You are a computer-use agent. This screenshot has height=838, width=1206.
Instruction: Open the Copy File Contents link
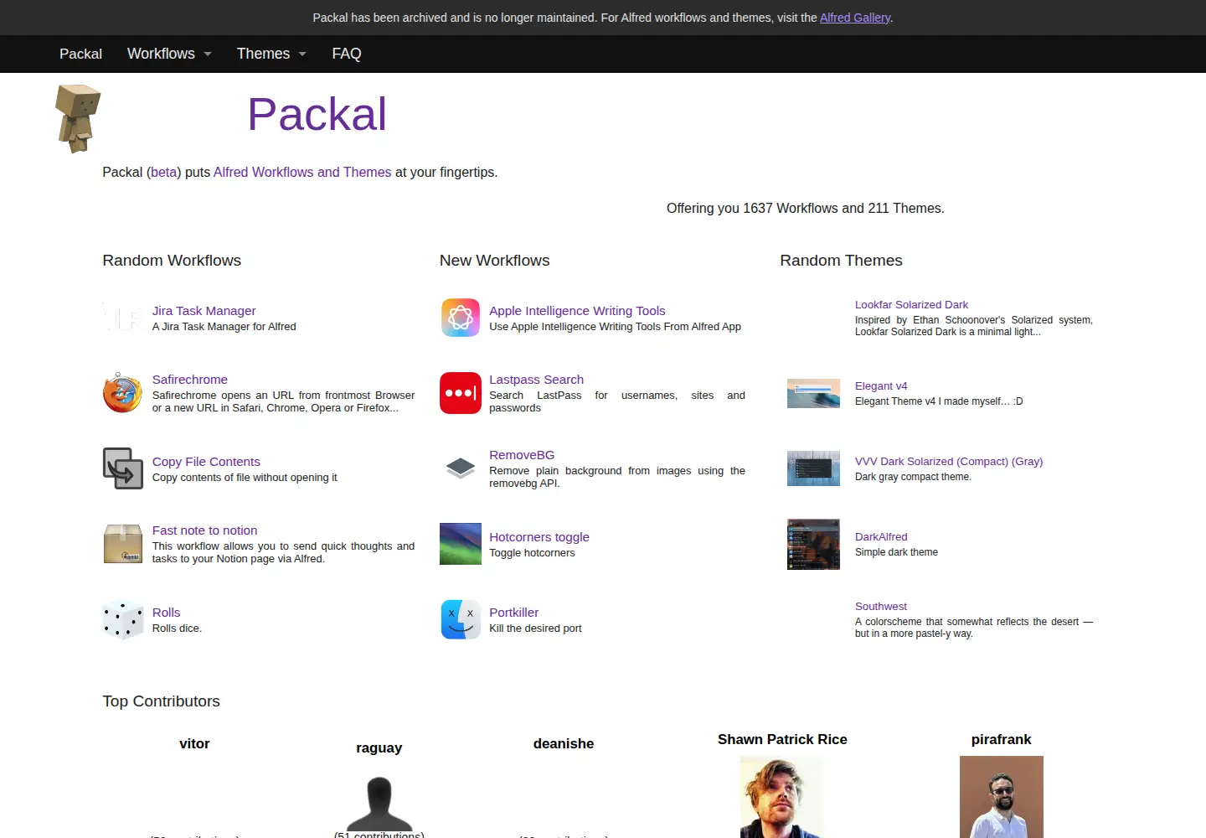tap(206, 462)
